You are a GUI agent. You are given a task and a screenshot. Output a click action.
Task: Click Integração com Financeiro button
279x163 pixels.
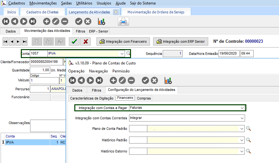(124, 41)
